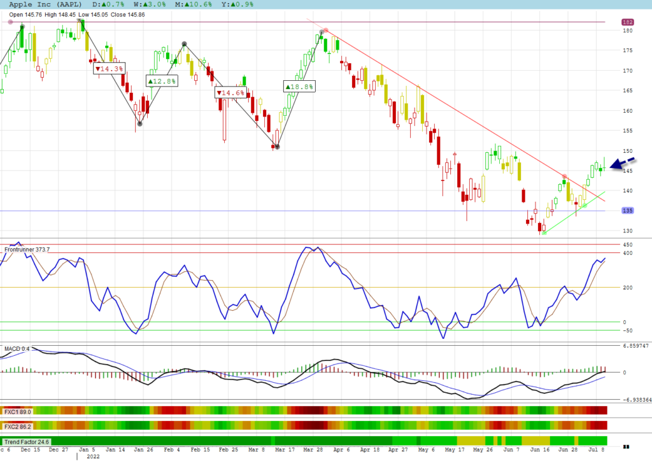The height and width of the screenshot is (468, 652).
Task: Click the Jun 16 date label
Action: point(539,450)
